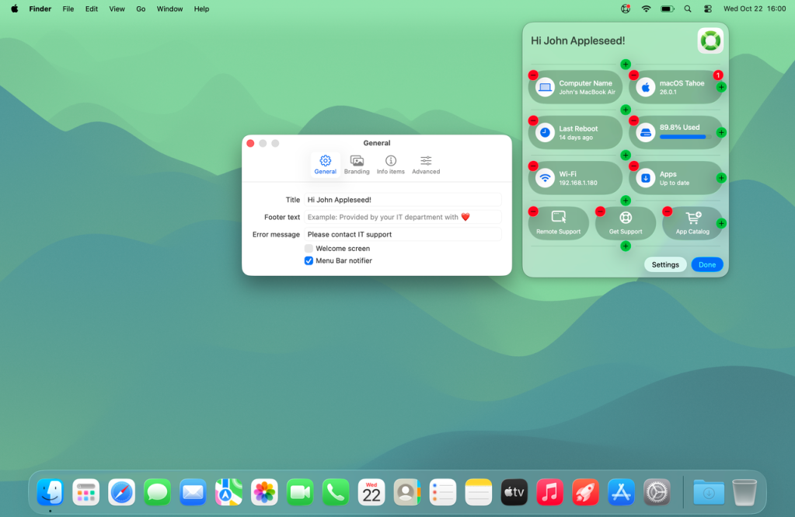Click the red notification badge on macOS Tahoe
The width and height of the screenshot is (795, 517).
(x=717, y=75)
